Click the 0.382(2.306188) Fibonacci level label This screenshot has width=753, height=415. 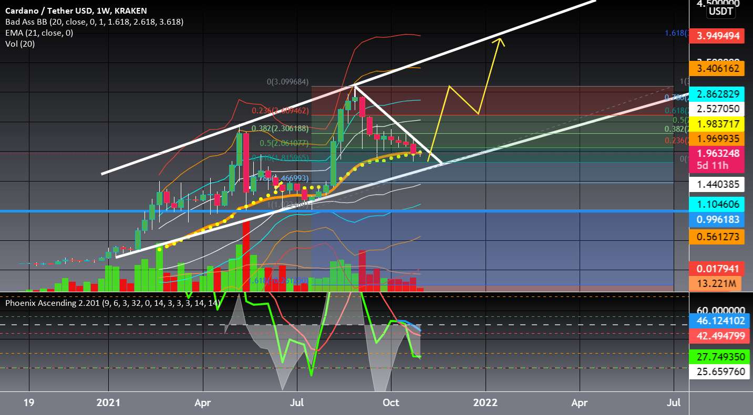pyautogui.click(x=280, y=129)
